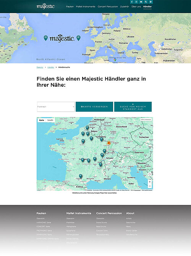Open footer link Geschichte

[131, 223]
